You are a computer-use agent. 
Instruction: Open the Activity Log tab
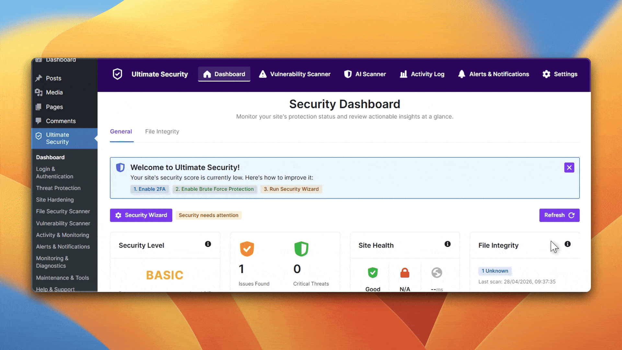tap(422, 74)
